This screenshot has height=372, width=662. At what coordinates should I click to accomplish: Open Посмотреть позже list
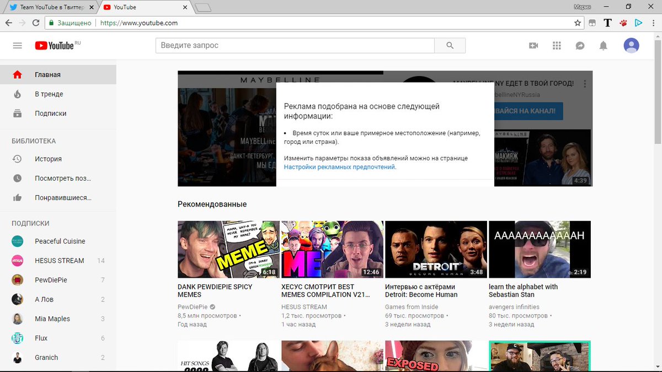[x=58, y=178]
